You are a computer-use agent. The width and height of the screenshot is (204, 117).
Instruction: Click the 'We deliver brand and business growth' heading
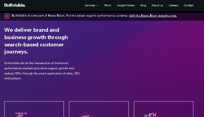pyautogui.click(x=36, y=41)
